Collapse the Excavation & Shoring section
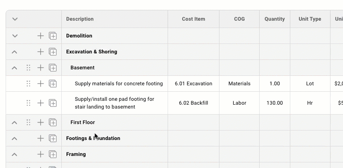Screen dimensions: 343x168 click(14, 52)
